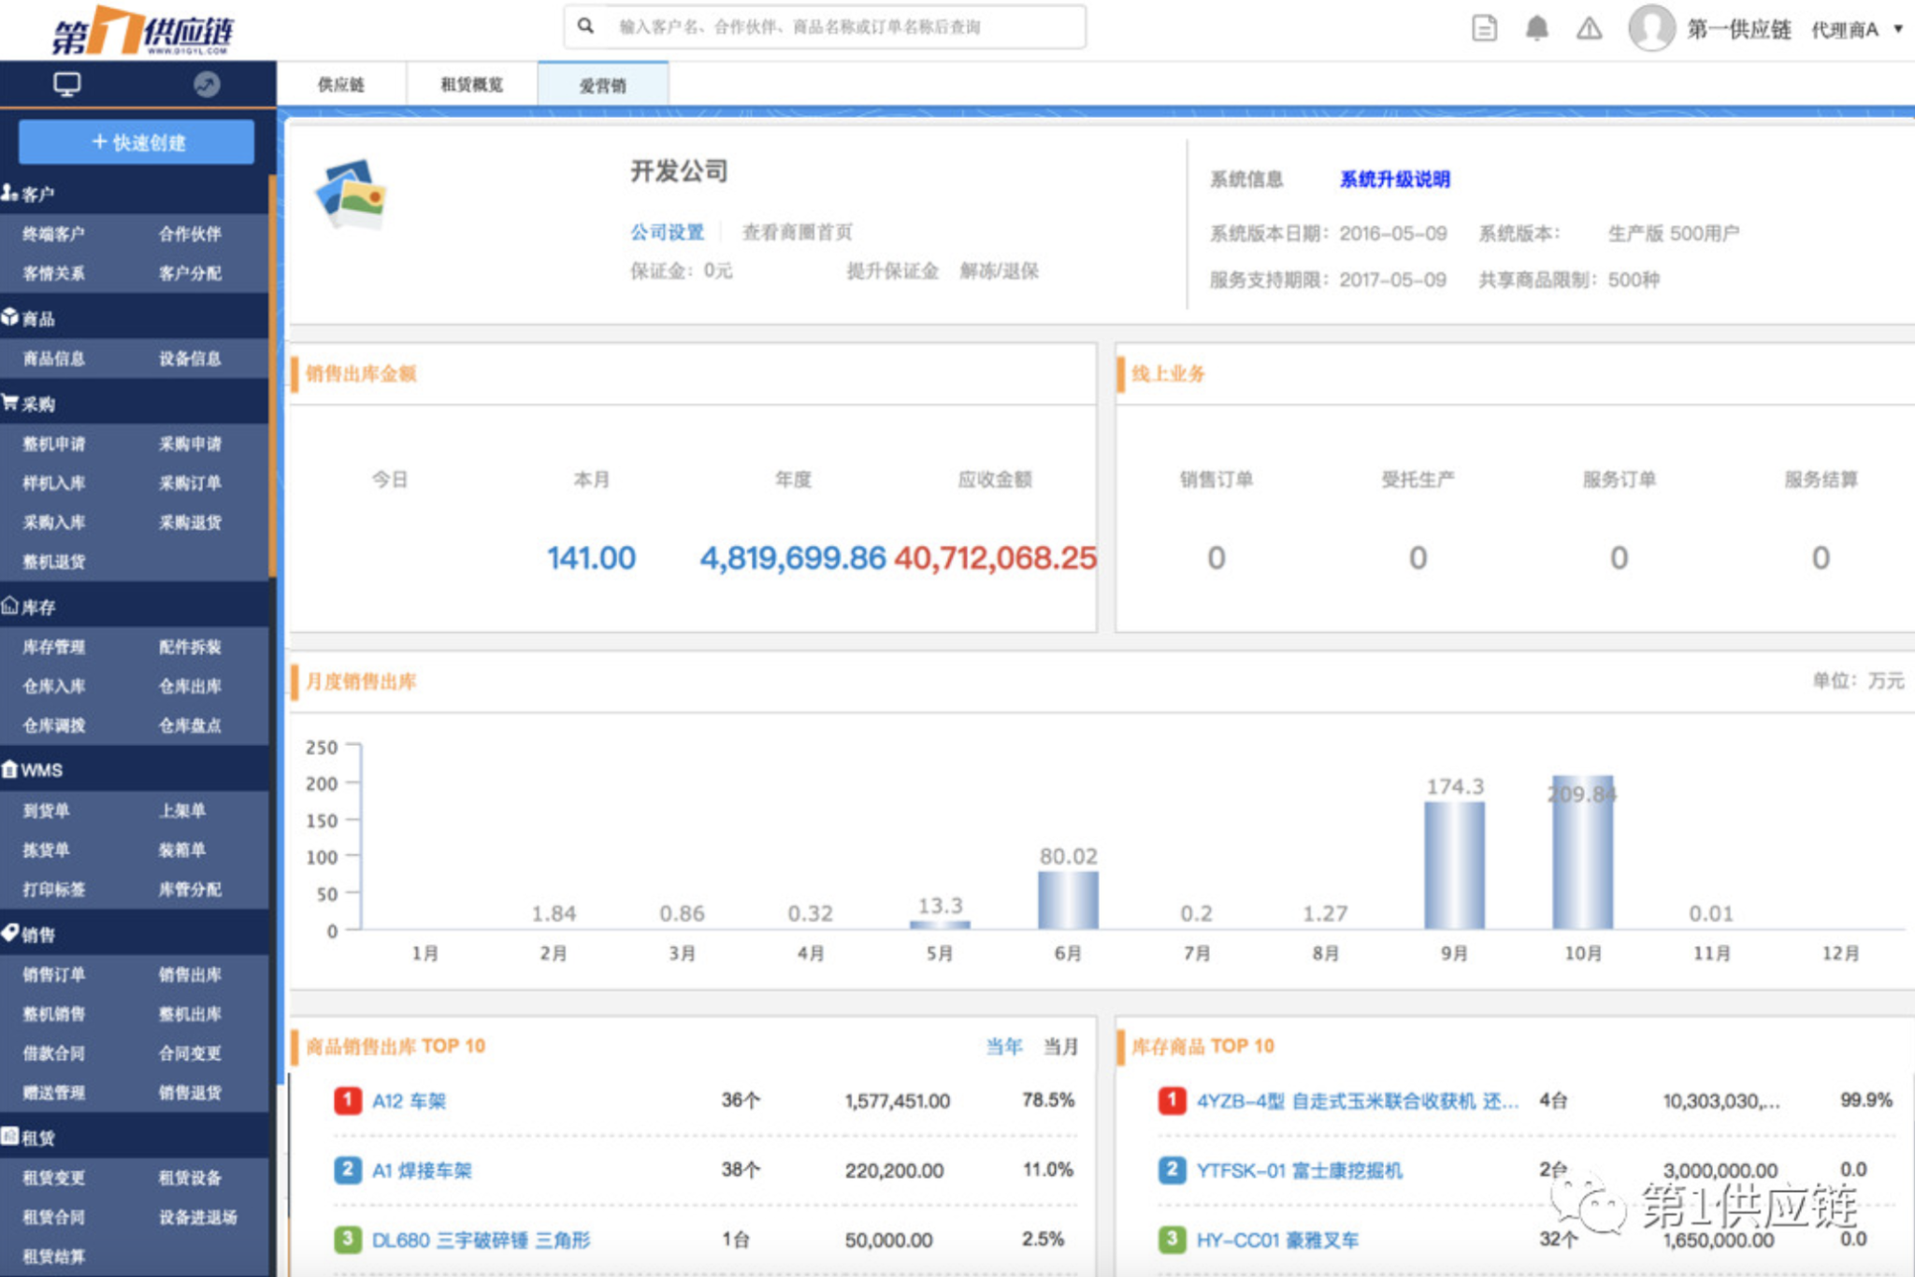Open the 代理商A account dropdown
This screenshot has width=1915, height=1277.
click(x=1857, y=29)
